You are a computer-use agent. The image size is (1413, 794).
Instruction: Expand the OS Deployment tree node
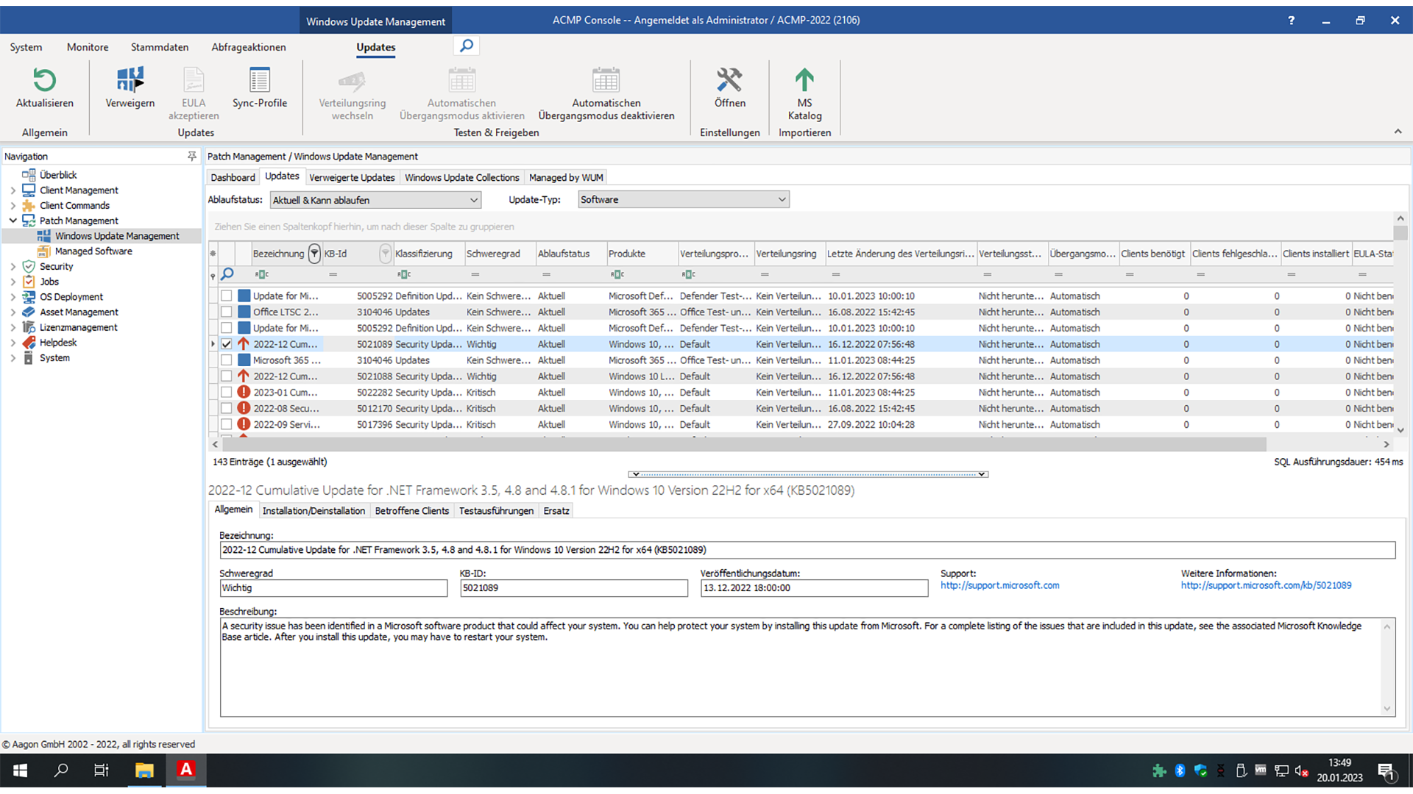click(x=13, y=297)
